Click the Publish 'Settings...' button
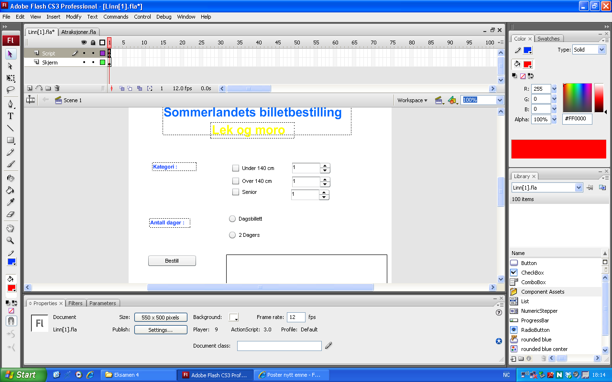This screenshot has height=382, width=612. tap(161, 330)
